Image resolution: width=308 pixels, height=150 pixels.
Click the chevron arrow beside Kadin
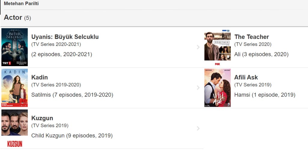click(198, 88)
